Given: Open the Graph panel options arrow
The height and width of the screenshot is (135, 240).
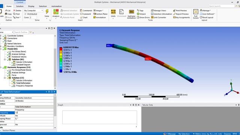Looking at the screenshot, I should point(130,105).
